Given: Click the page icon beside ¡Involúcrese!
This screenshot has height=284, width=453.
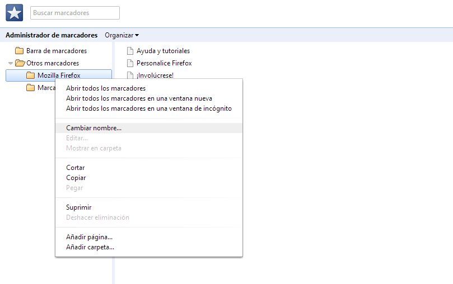Looking at the screenshot, I should pos(130,75).
